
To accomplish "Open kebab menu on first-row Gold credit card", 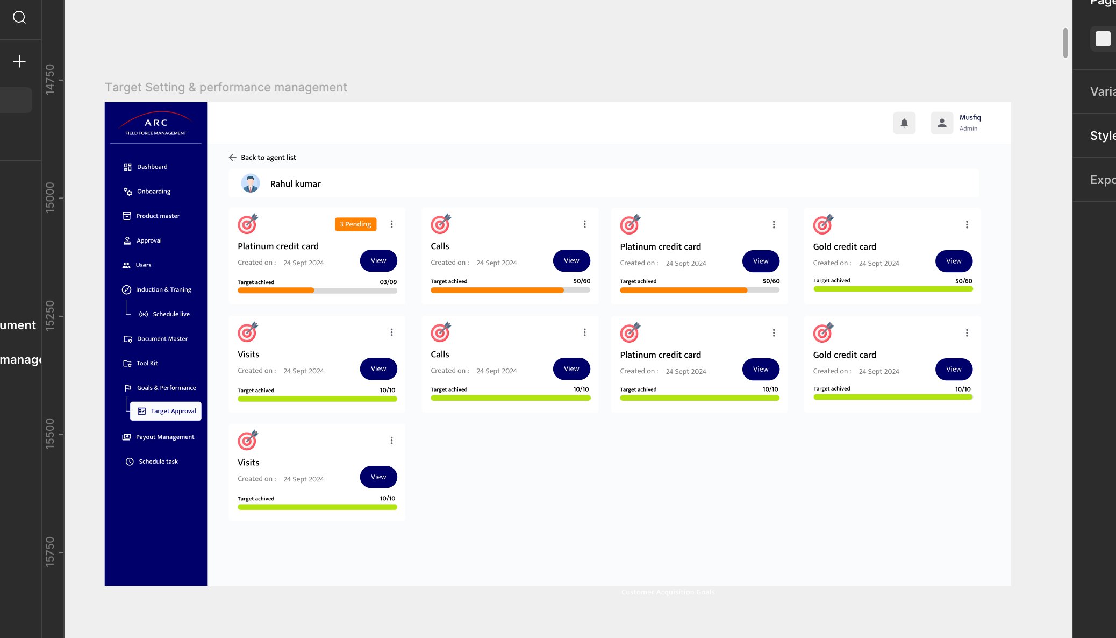I will tap(967, 225).
